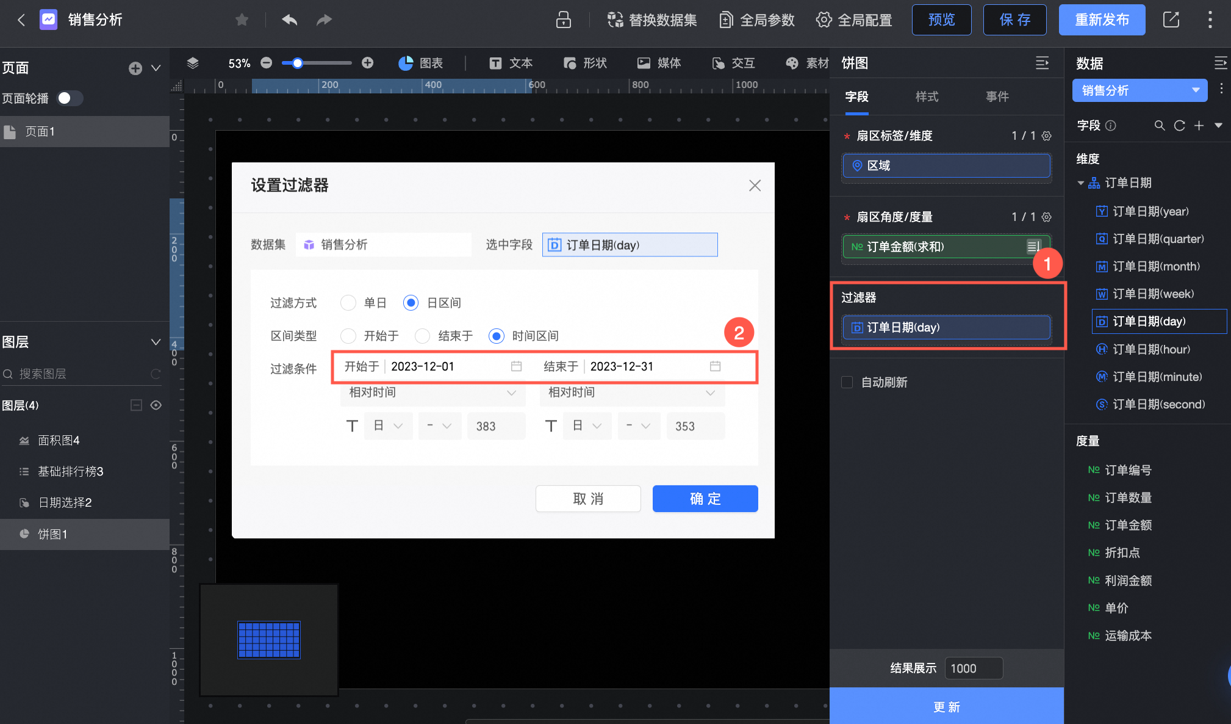Collapse all layers with the minus box icon
This screenshot has height=724, width=1231.
point(137,405)
